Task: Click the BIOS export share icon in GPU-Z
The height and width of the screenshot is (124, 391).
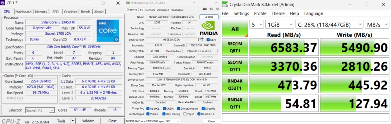Action: pyautogui.click(x=201, y=40)
